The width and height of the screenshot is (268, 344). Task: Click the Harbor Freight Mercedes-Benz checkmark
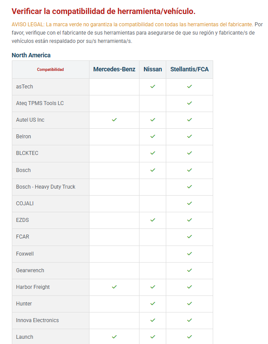(114, 287)
